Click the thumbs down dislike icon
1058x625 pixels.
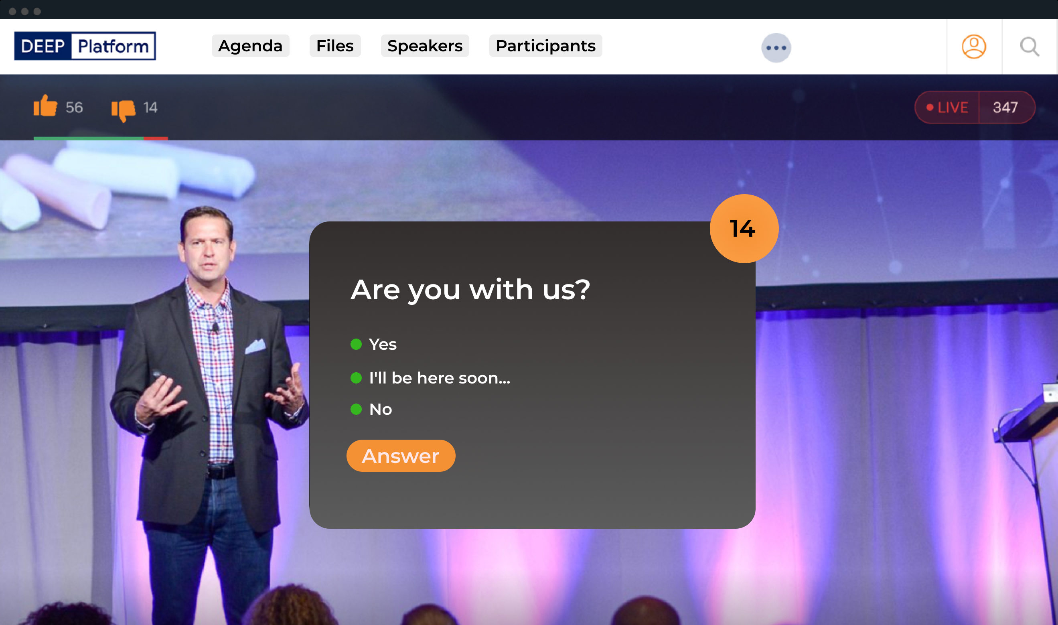click(123, 109)
